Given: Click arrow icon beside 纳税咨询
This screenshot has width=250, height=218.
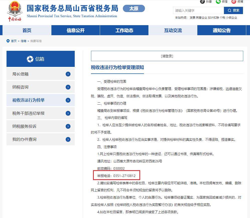Looking at the screenshot, I should [68, 87].
